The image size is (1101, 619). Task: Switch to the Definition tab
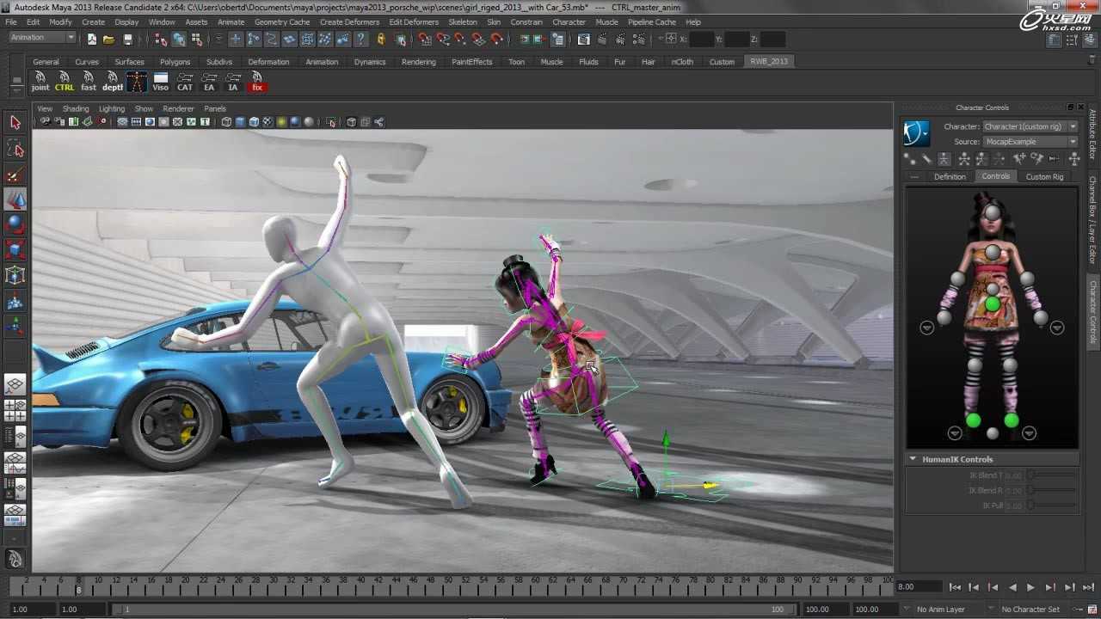coord(950,176)
